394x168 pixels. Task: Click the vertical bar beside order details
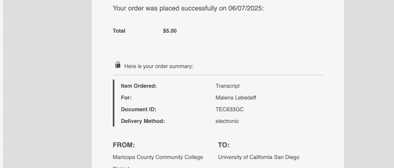[x=113, y=103]
